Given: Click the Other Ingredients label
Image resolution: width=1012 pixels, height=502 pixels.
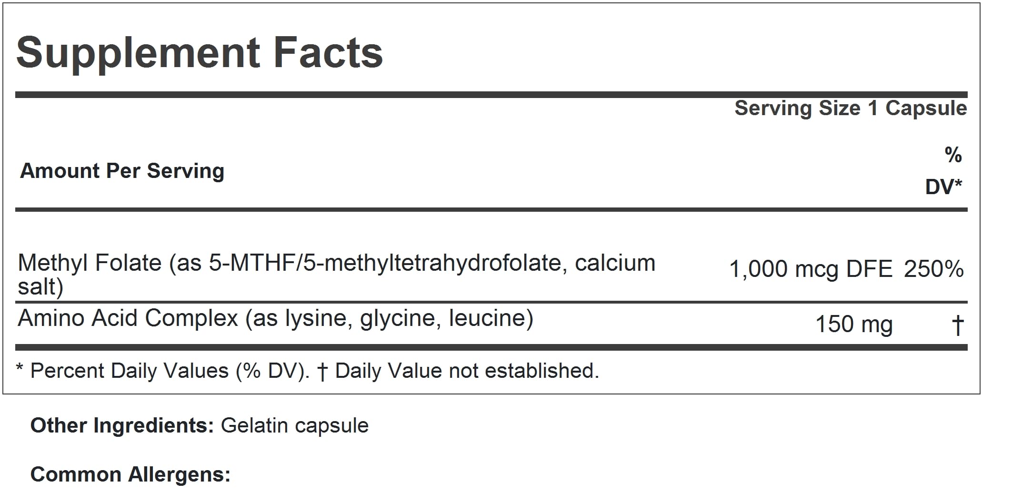Looking at the screenshot, I should (x=122, y=426).
